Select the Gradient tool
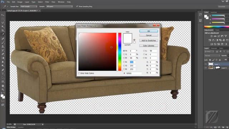 click(x=3, y=58)
